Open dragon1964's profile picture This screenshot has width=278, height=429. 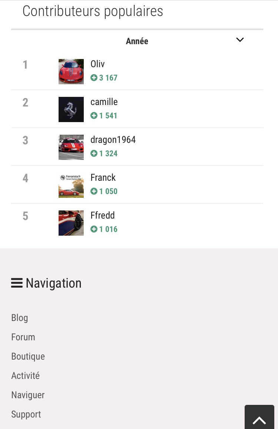pos(71,147)
